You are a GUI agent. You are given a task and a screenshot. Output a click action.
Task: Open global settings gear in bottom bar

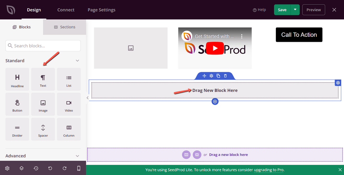tap(7, 168)
